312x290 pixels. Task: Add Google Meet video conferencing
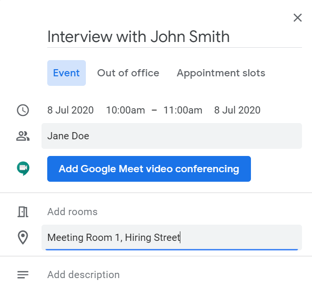pos(149,169)
